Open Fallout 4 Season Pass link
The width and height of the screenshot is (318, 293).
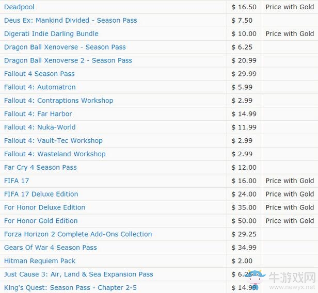point(39,74)
